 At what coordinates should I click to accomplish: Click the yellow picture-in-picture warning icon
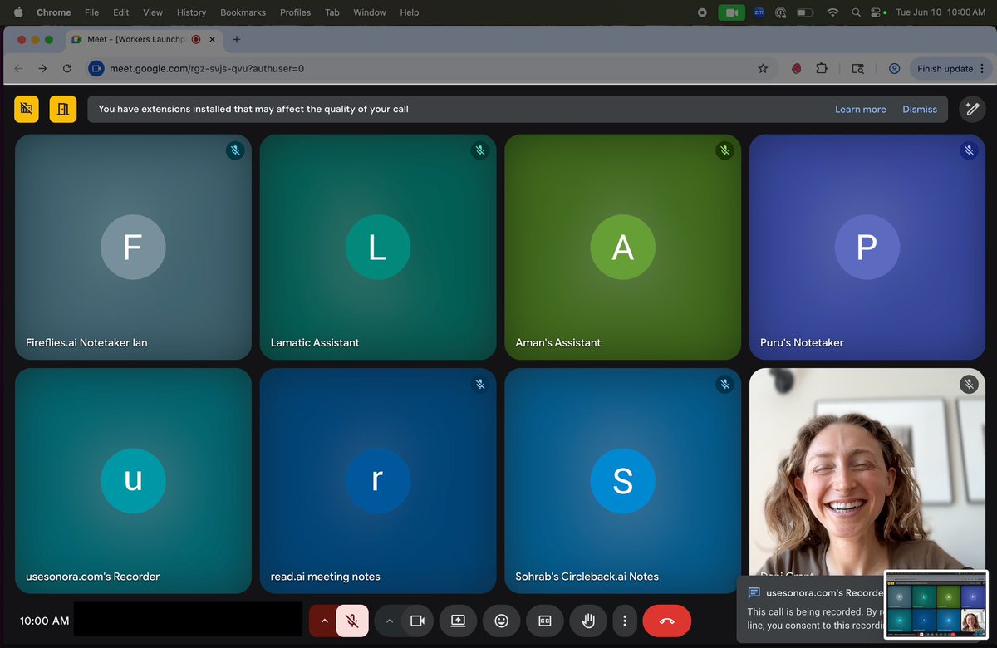(x=63, y=109)
